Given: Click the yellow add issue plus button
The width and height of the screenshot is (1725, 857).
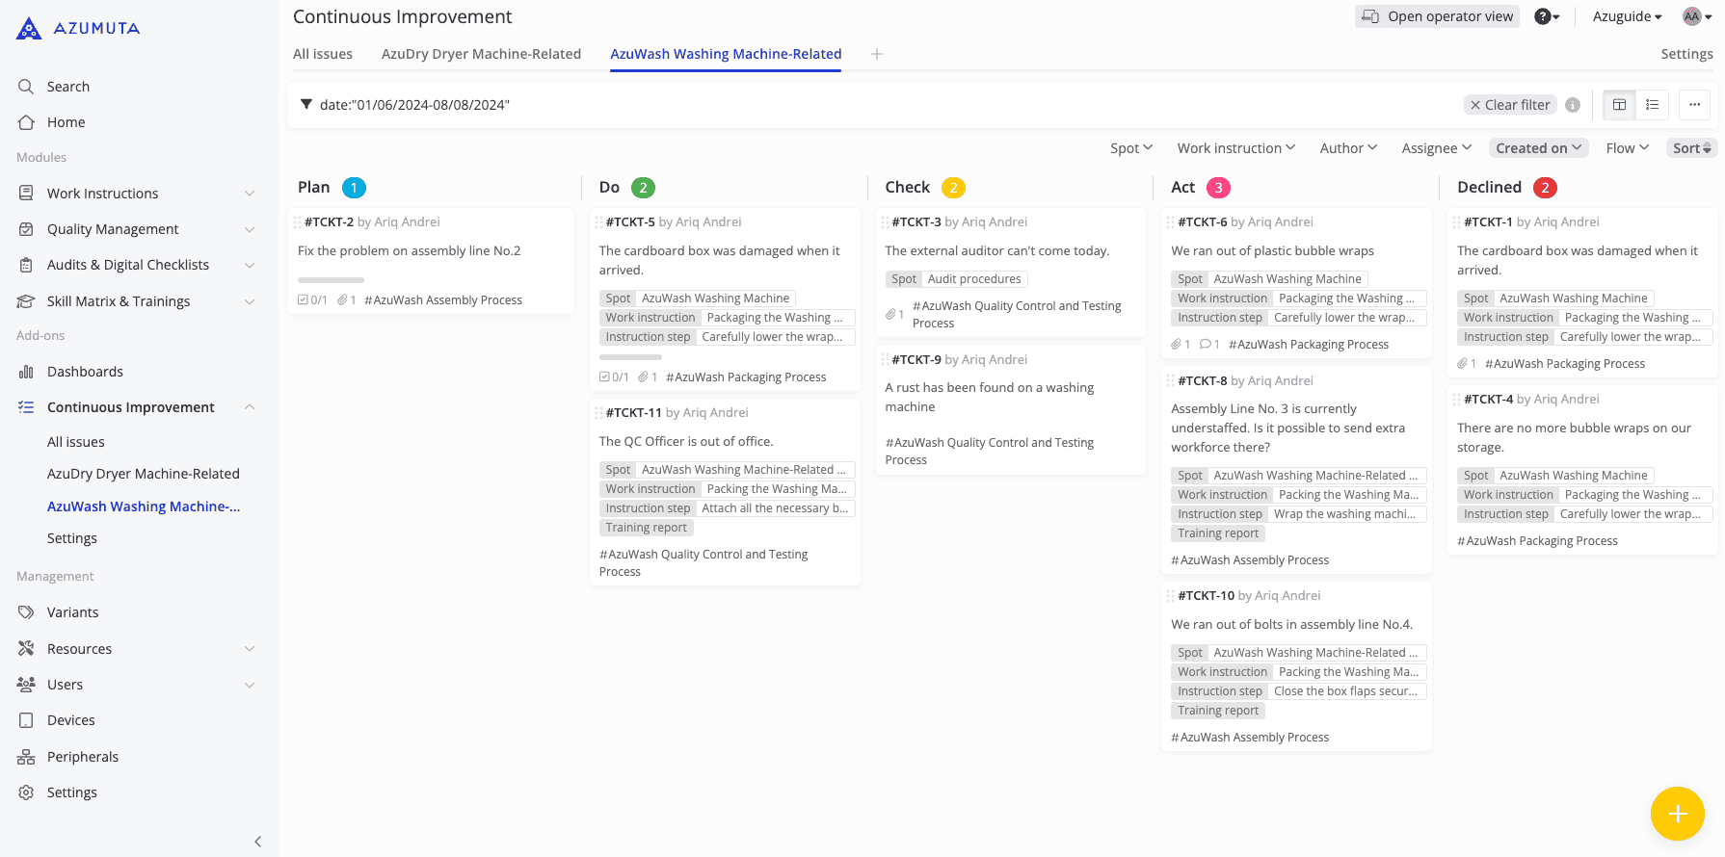Looking at the screenshot, I should tap(1677, 814).
